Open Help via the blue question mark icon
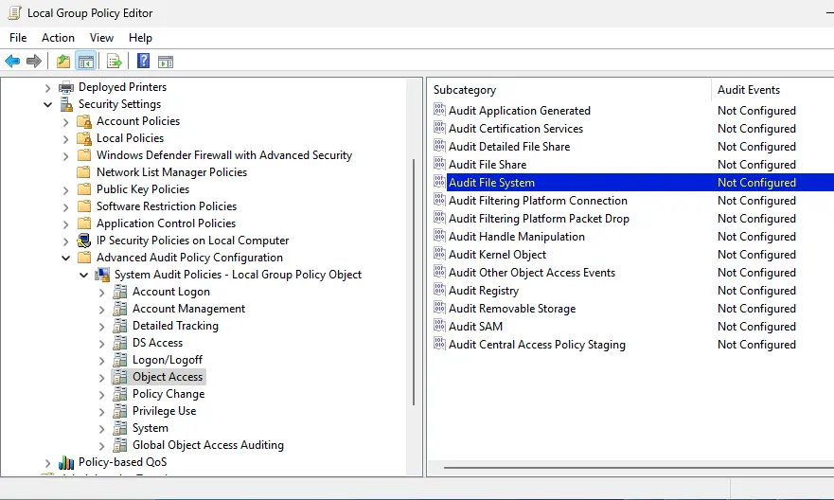834x500 pixels. coord(143,62)
